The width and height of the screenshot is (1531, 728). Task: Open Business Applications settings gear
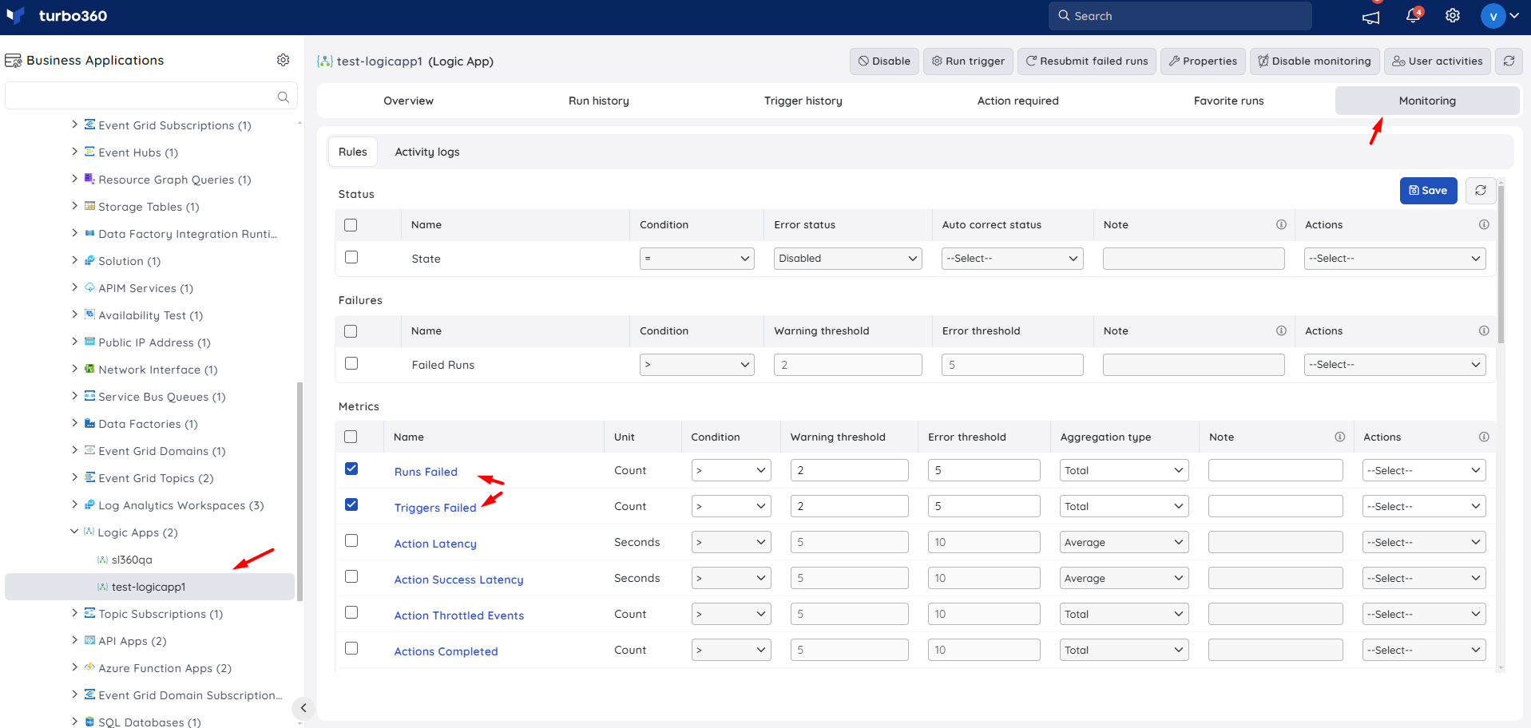click(283, 60)
